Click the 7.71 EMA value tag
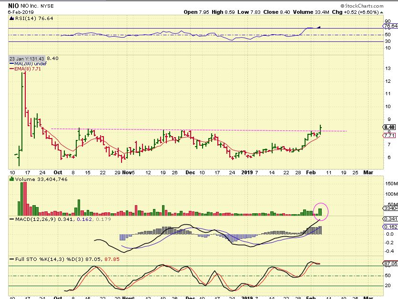Image resolution: width=398 pixels, height=299 pixels. click(389, 135)
